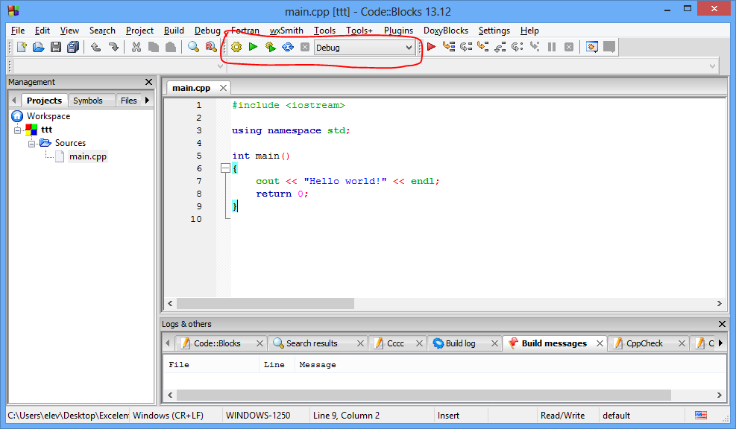Viewport: 736px width, 429px height.
Task: Open the Debug build target dropdown
Action: point(364,48)
